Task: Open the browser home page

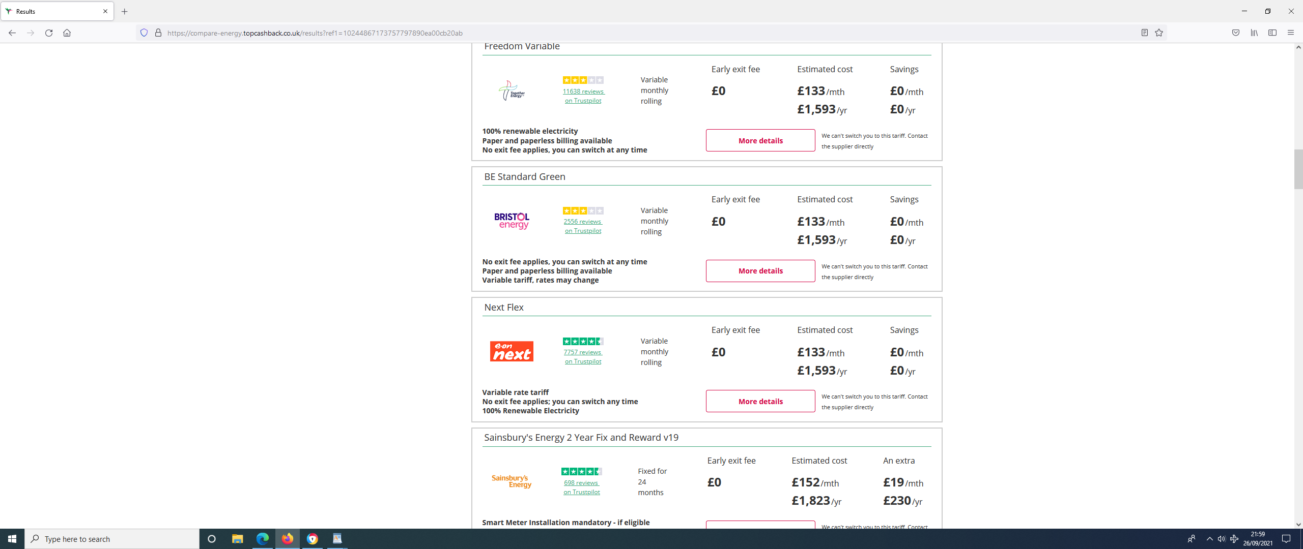Action: (67, 33)
